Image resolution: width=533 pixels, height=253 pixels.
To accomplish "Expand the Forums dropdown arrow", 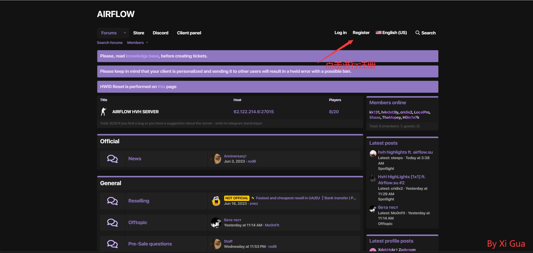I will [x=125, y=33].
